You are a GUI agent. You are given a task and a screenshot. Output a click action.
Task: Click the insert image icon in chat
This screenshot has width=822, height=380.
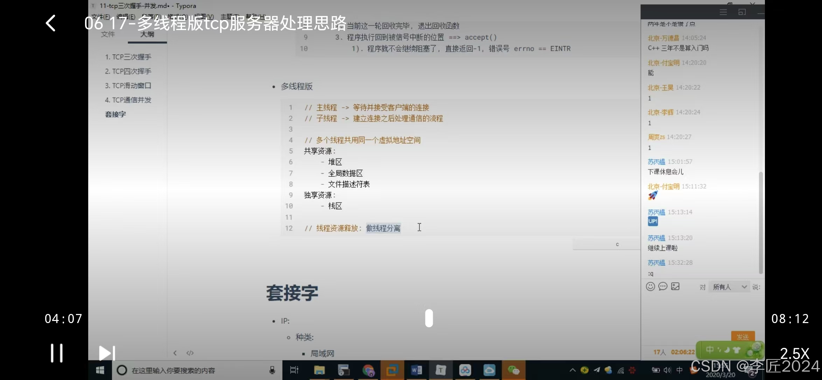(675, 287)
